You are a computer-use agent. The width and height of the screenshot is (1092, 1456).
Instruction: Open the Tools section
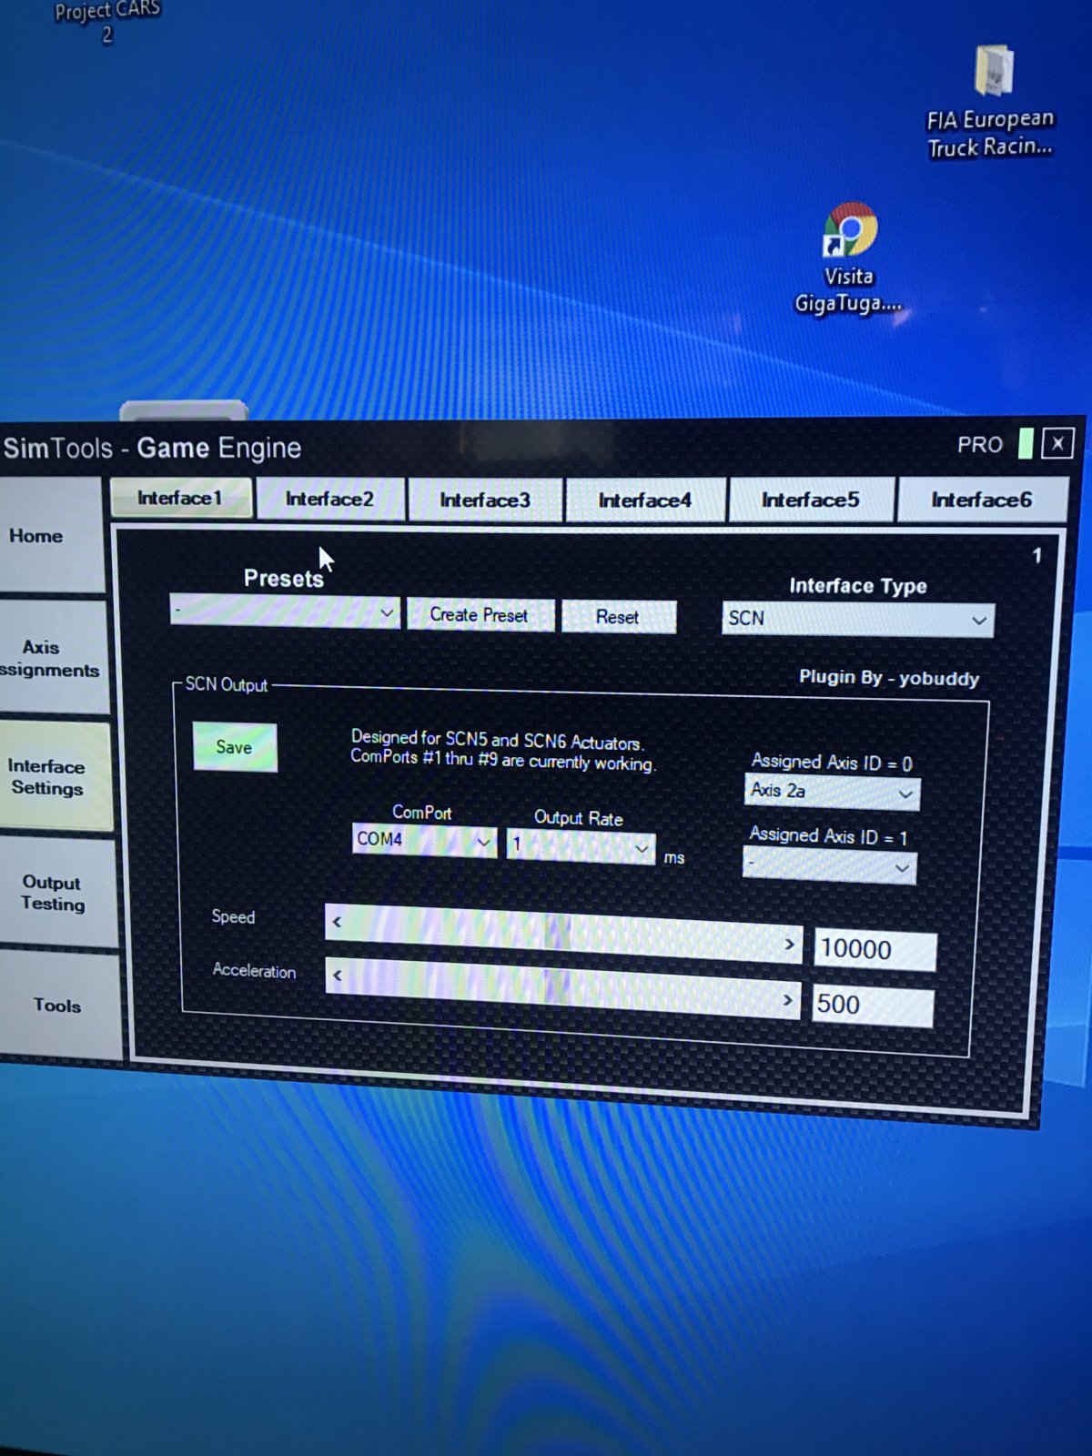59,1005
